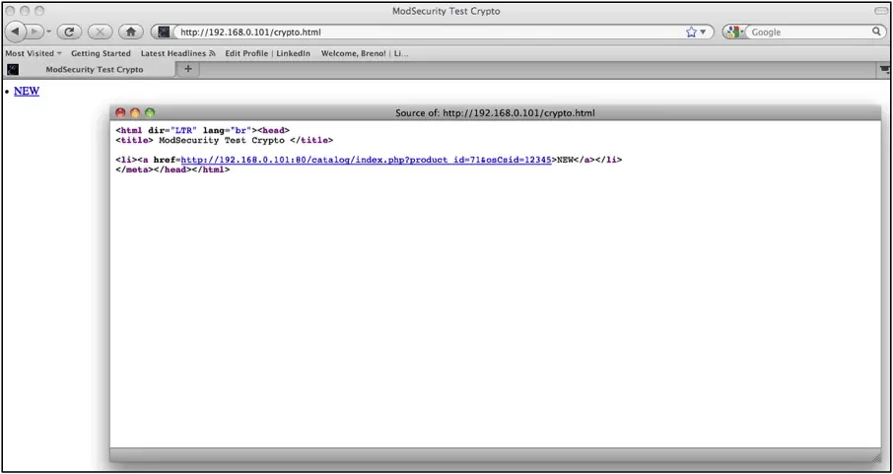Click the browser Back button
Viewport: 893px width, 474px height.
point(16,32)
